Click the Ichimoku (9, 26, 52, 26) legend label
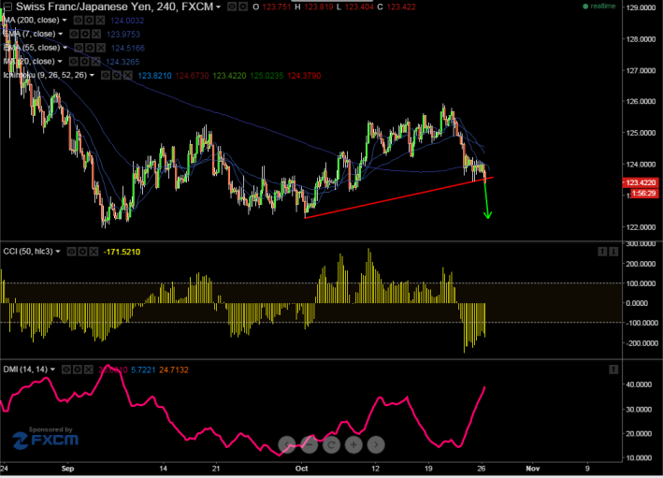Screen dimensions: 663x478 45,75
